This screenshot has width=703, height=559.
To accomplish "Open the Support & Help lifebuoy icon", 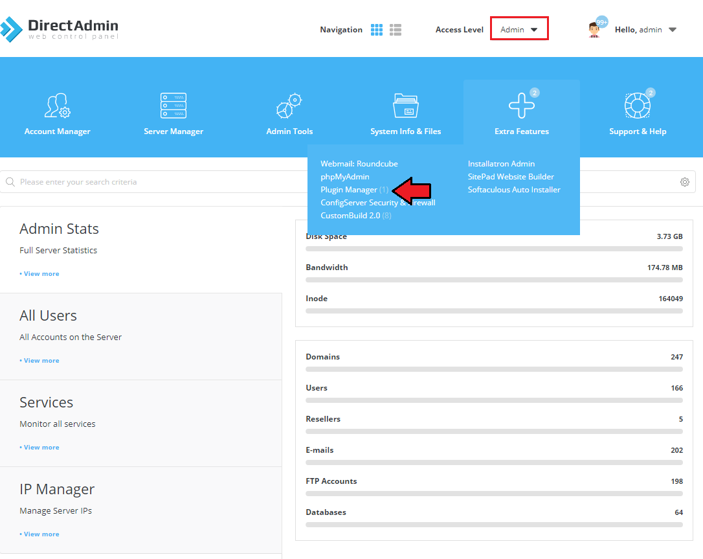I will click(638, 106).
